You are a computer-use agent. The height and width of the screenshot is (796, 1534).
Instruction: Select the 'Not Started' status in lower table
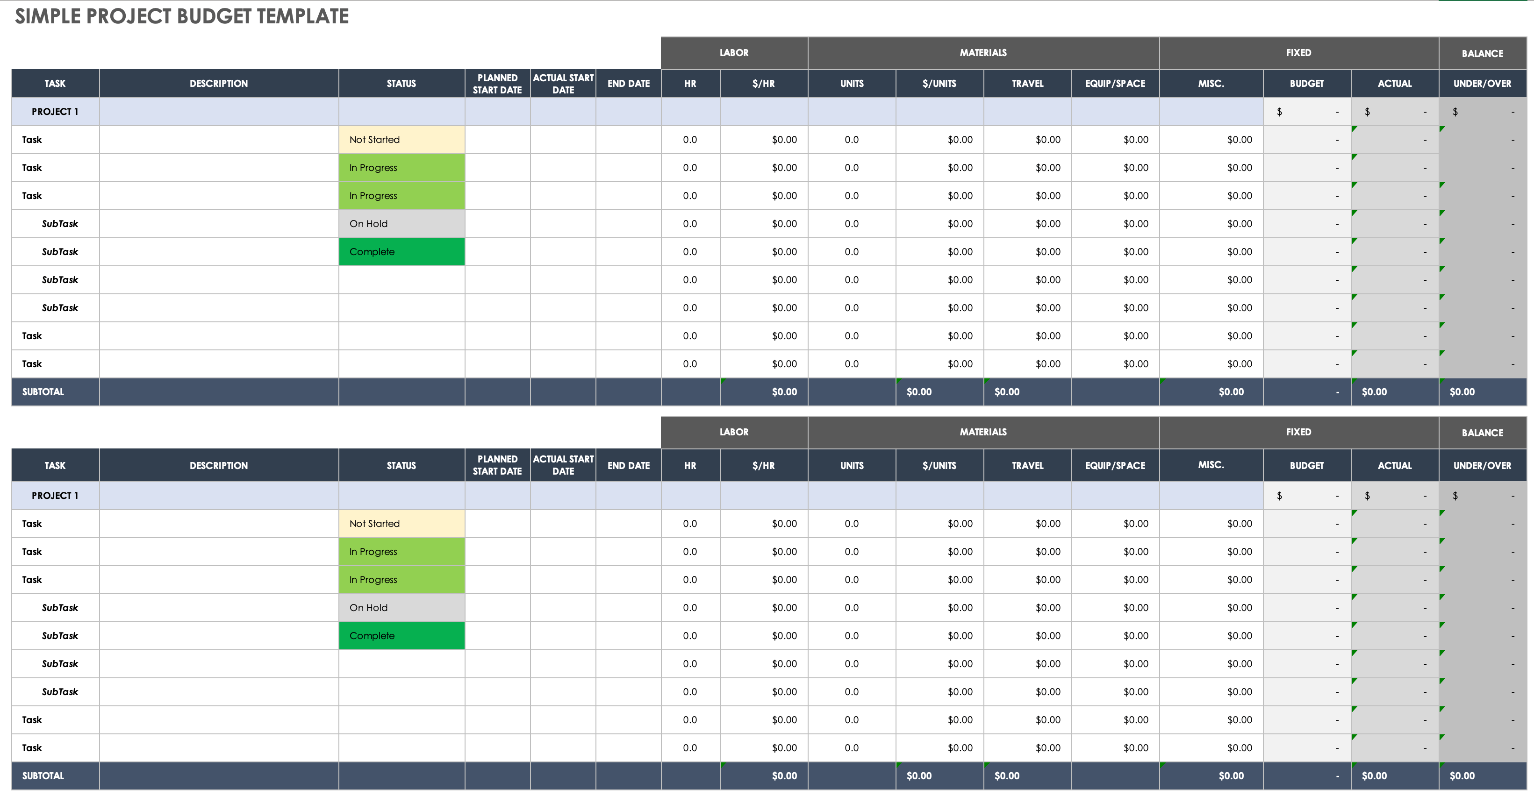coord(402,524)
